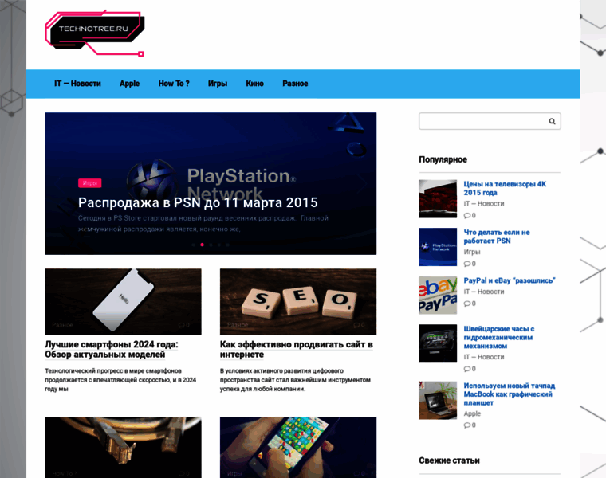606x478 pixels.
Task: Open 'Как эффективно продвигать сайт в интернете'
Action: [297, 350]
